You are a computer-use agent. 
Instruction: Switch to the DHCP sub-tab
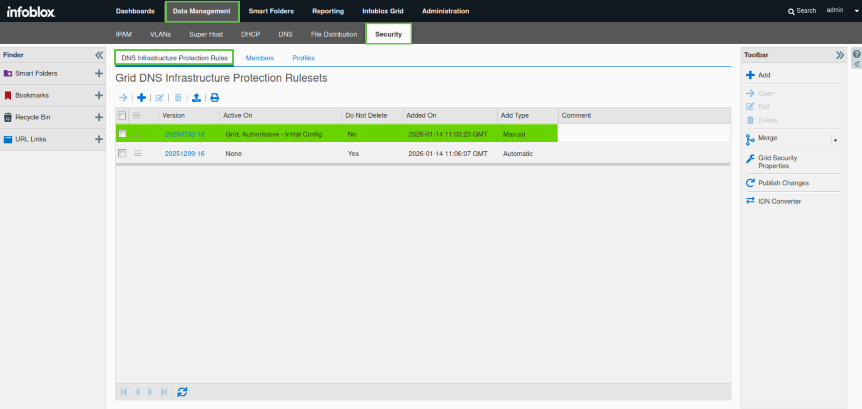point(250,34)
